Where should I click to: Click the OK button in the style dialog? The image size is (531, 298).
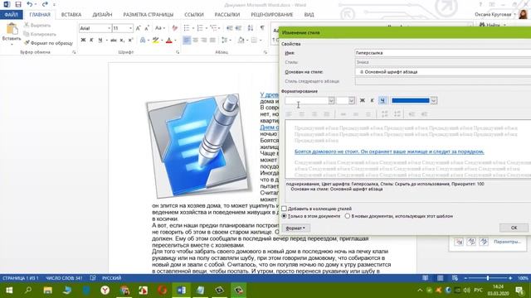coord(514,228)
